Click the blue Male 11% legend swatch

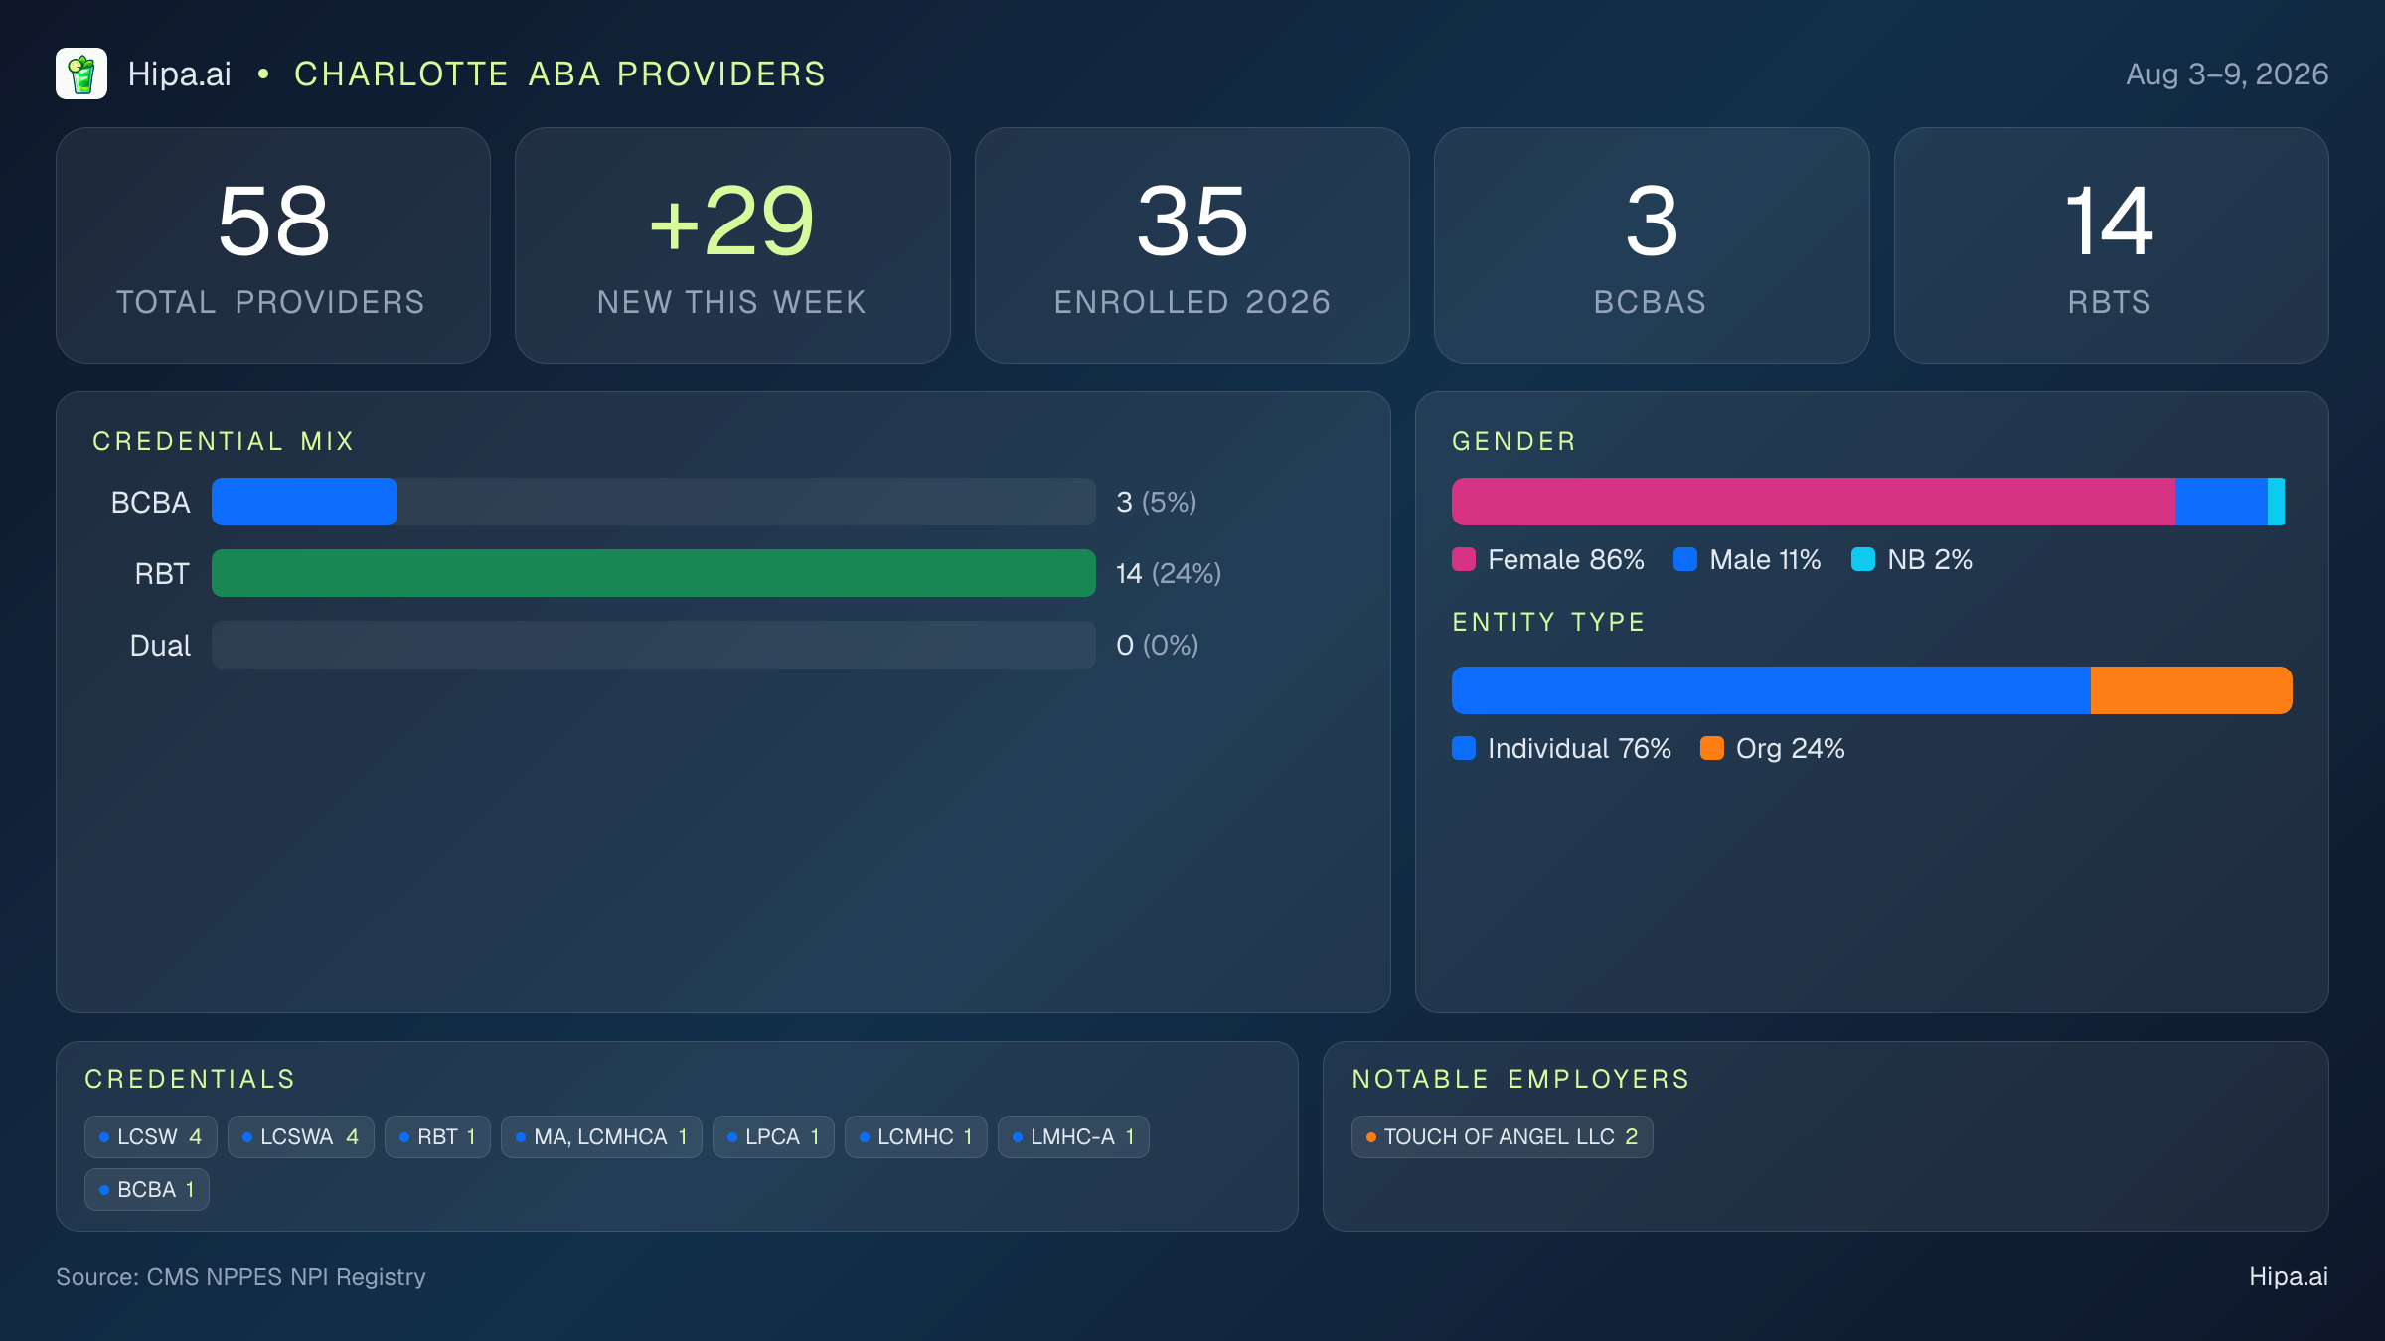click(x=1685, y=559)
